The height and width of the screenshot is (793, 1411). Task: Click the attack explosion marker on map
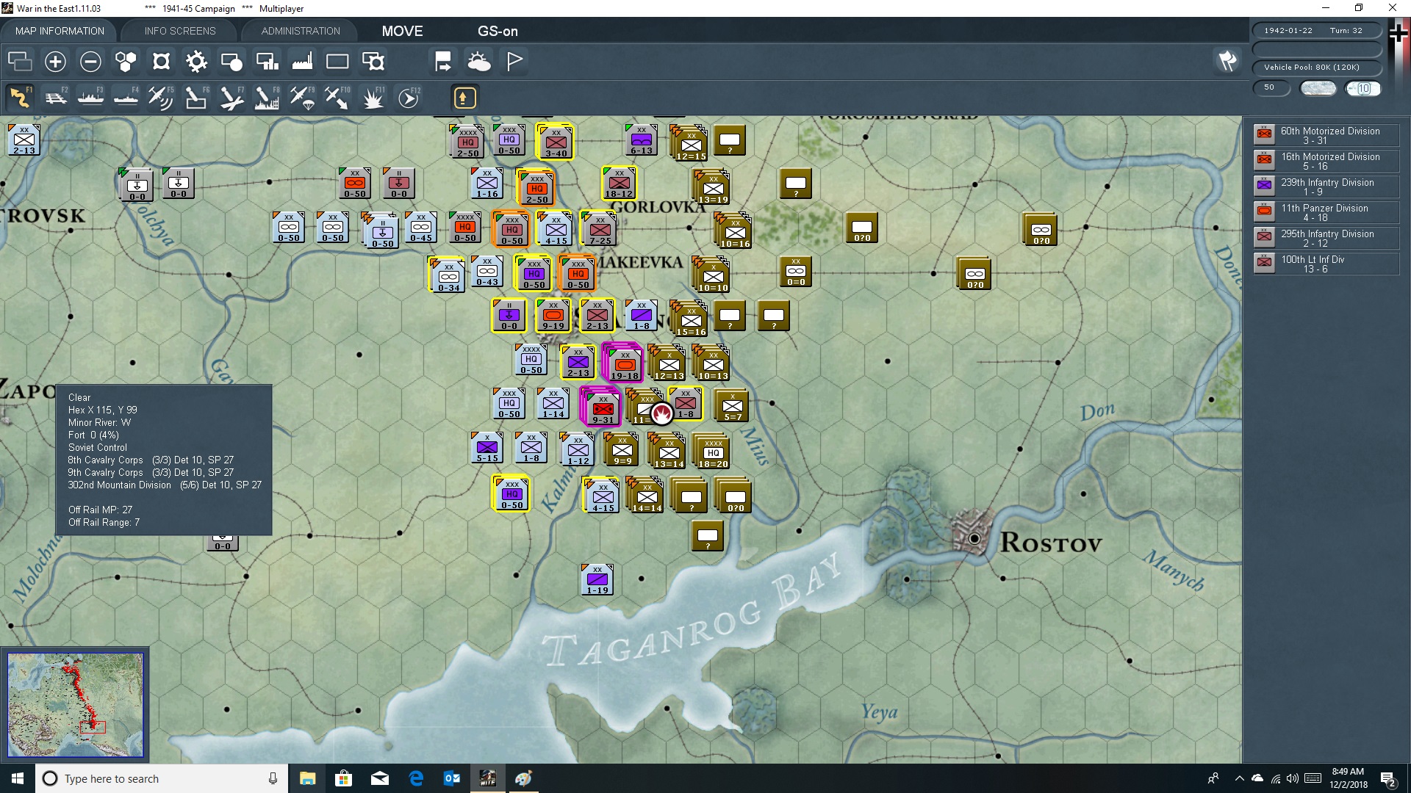click(661, 414)
